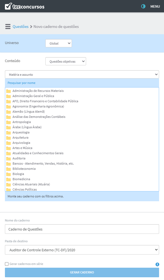Select the Biologia subject
The width and height of the screenshot is (164, 280).
[18, 174]
